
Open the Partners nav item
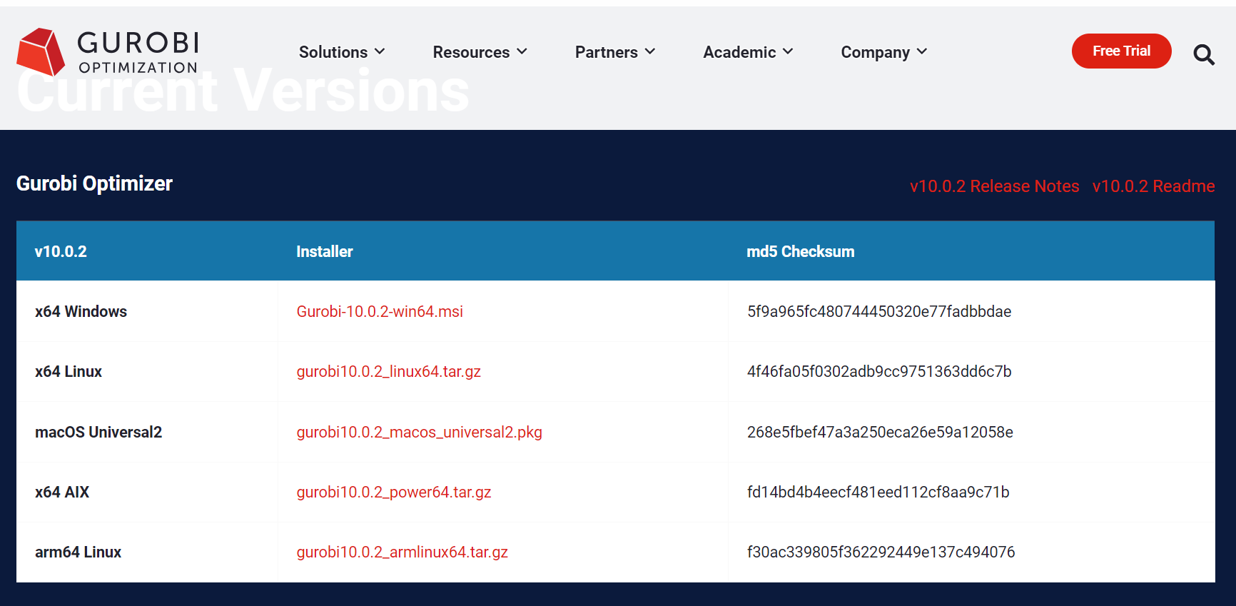pos(607,52)
